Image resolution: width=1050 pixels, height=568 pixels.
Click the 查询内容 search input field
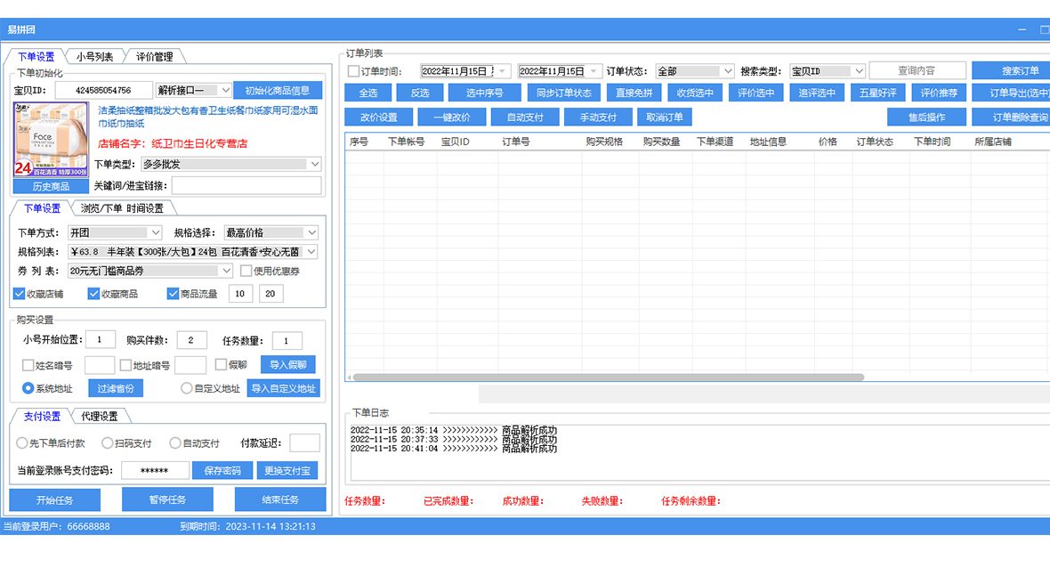917,71
